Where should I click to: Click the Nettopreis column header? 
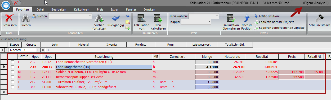tap(232, 57)
